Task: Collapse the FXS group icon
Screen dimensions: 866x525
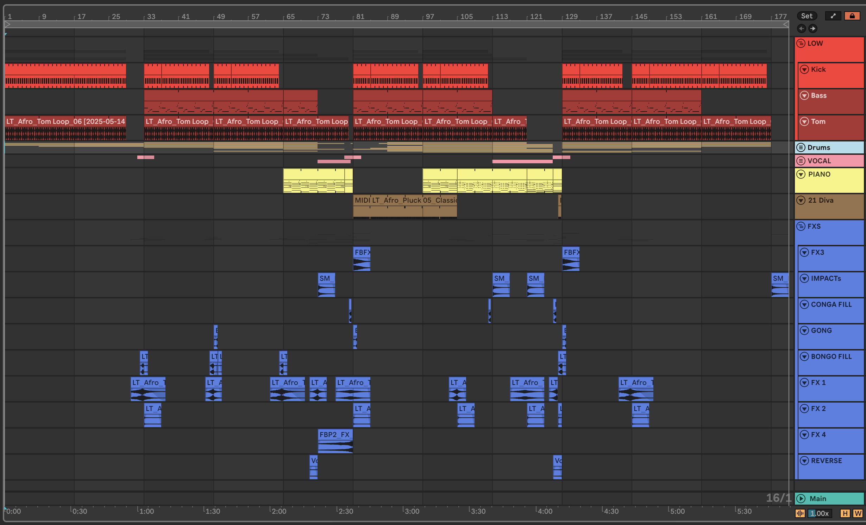Action: [801, 226]
